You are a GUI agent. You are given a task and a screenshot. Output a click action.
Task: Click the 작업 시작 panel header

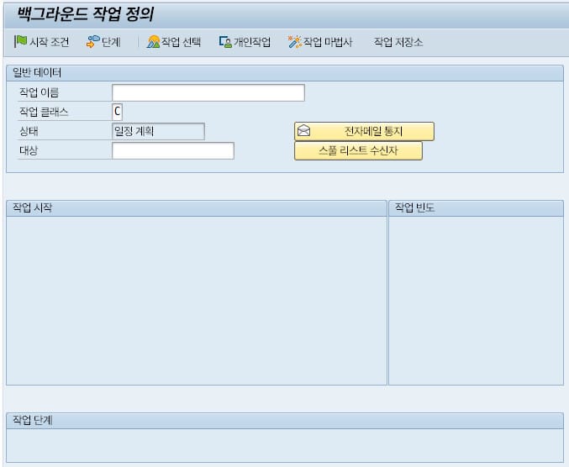(33, 208)
